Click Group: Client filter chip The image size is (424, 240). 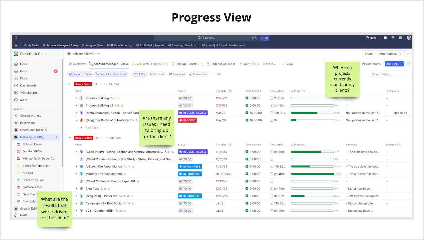pos(80,74)
